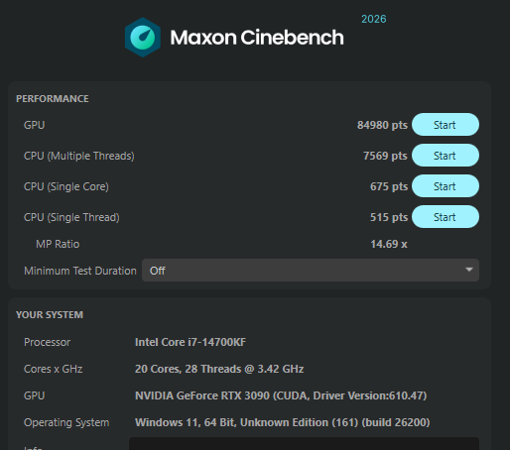Select the 675 pts single core score

click(x=389, y=186)
